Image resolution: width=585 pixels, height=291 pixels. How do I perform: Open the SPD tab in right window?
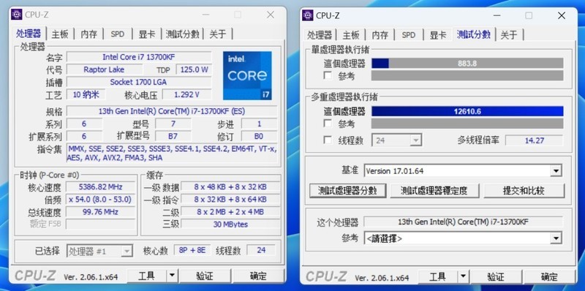409,35
